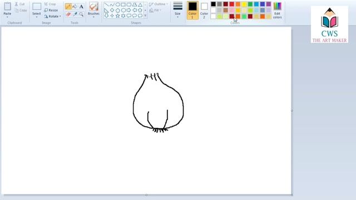Viewport: 356px width, 200px height.
Task: Choose the Right triangle shape
Action: point(106,10)
